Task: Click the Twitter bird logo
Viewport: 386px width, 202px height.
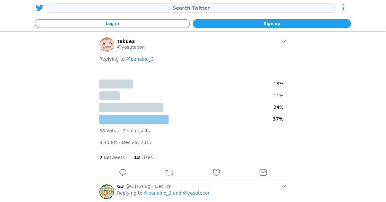Action: pyautogui.click(x=40, y=8)
